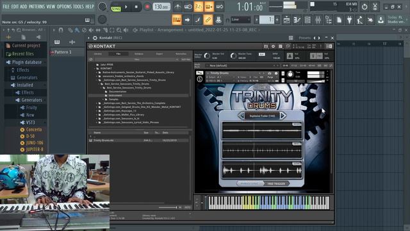Open plugin picker plug icon
410x231 pixels.
(350, 20)
